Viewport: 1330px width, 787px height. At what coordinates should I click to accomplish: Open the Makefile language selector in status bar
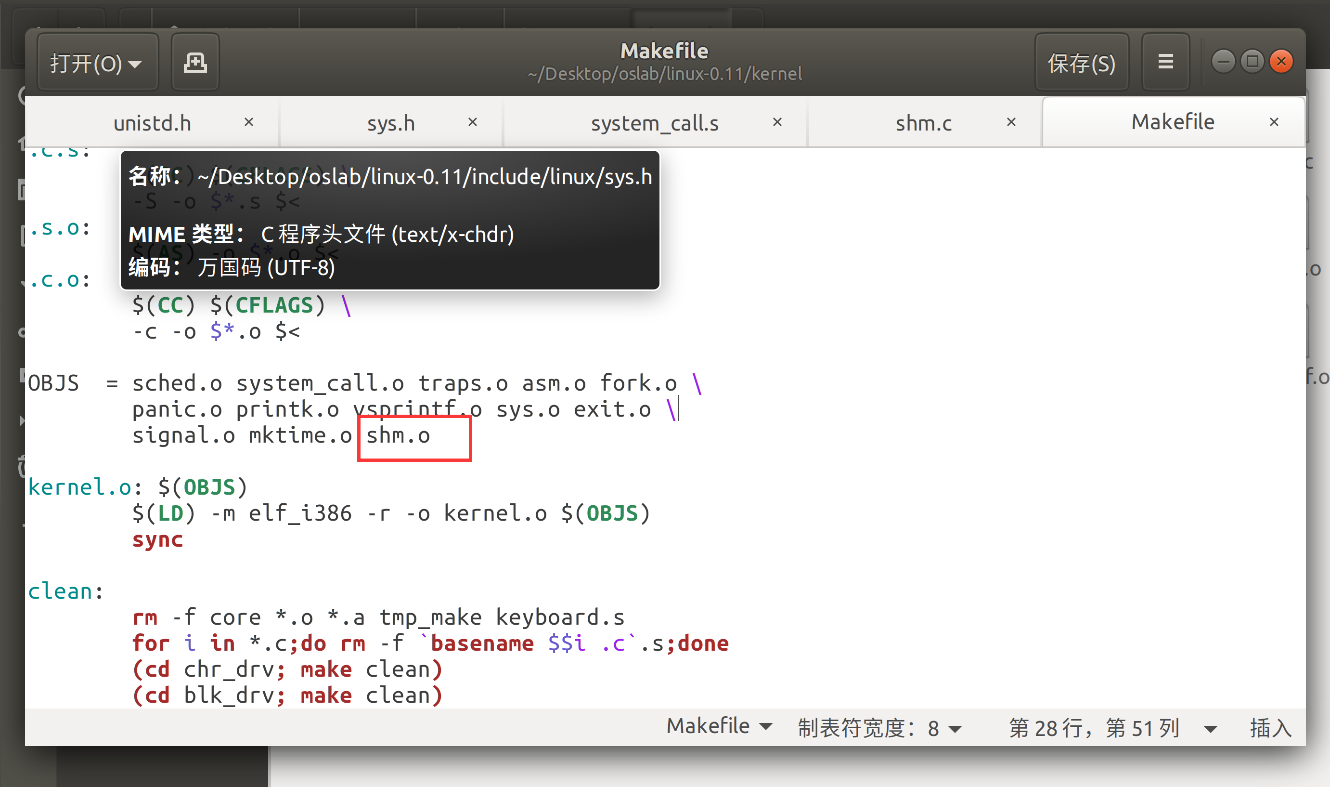pos(719,726)
